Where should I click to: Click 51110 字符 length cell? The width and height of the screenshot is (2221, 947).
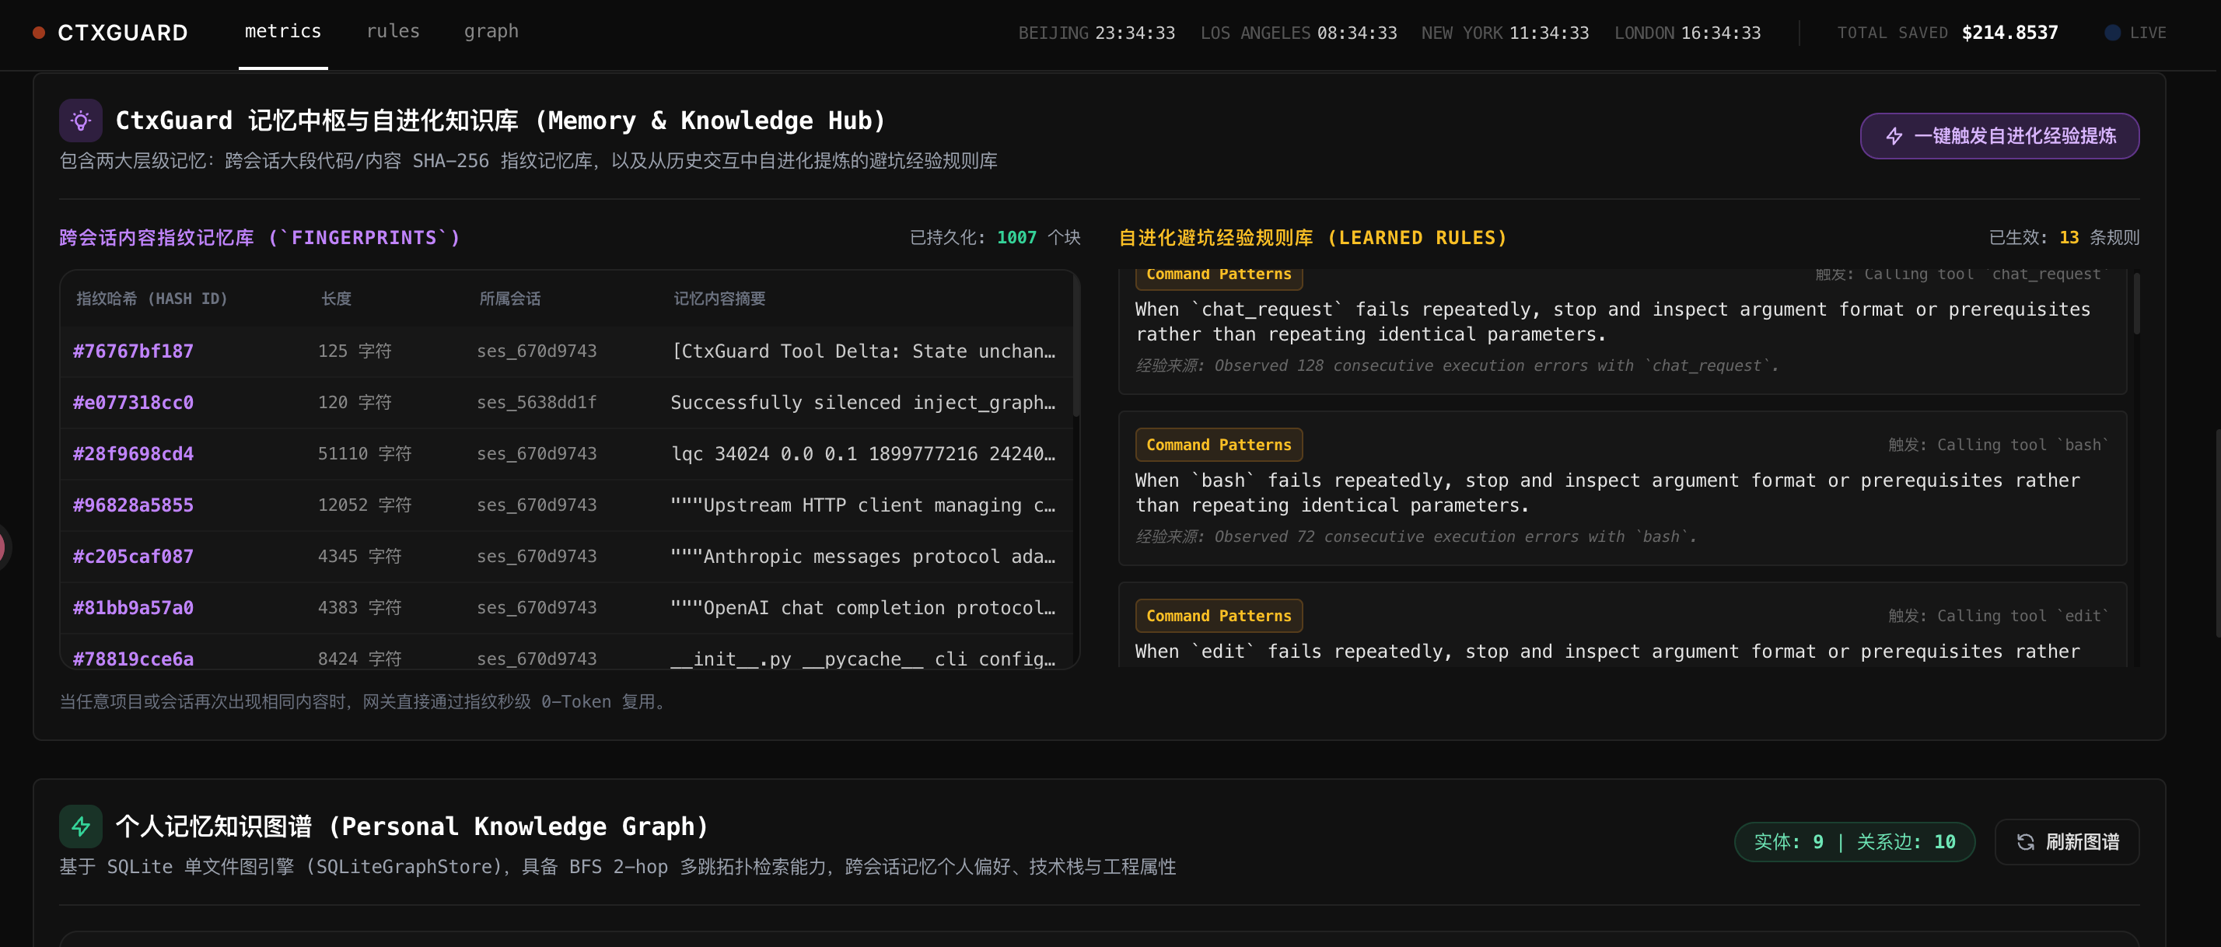coord(365,454)
